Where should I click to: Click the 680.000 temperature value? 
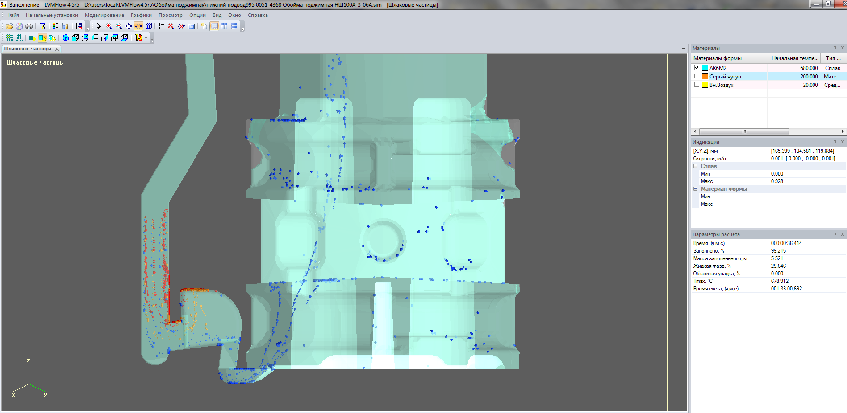809,68
